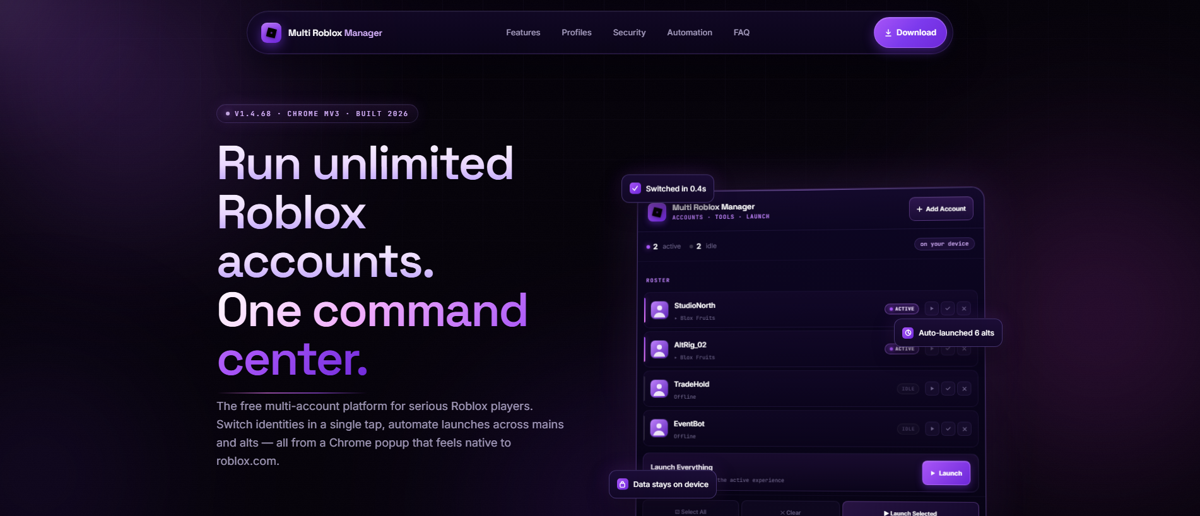The width and height of the screenshot is (1200, 516).
Task: Open the Features nav link
Action: pyautogui.click(x=523, y=33)
